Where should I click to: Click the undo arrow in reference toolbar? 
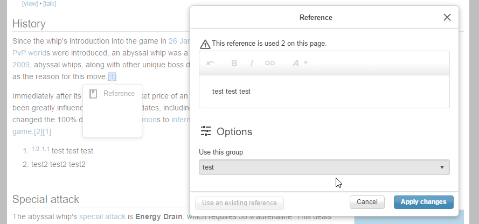pyautogui.click(x=211, y=63)
